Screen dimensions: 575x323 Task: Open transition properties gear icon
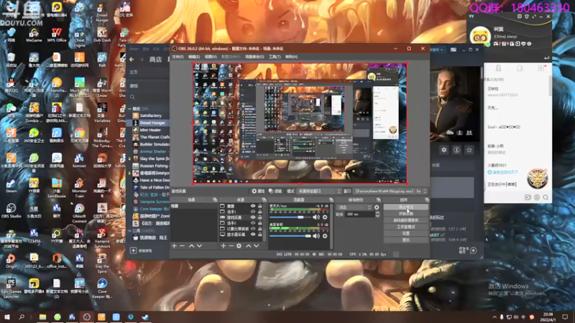[x=377, y=207]
